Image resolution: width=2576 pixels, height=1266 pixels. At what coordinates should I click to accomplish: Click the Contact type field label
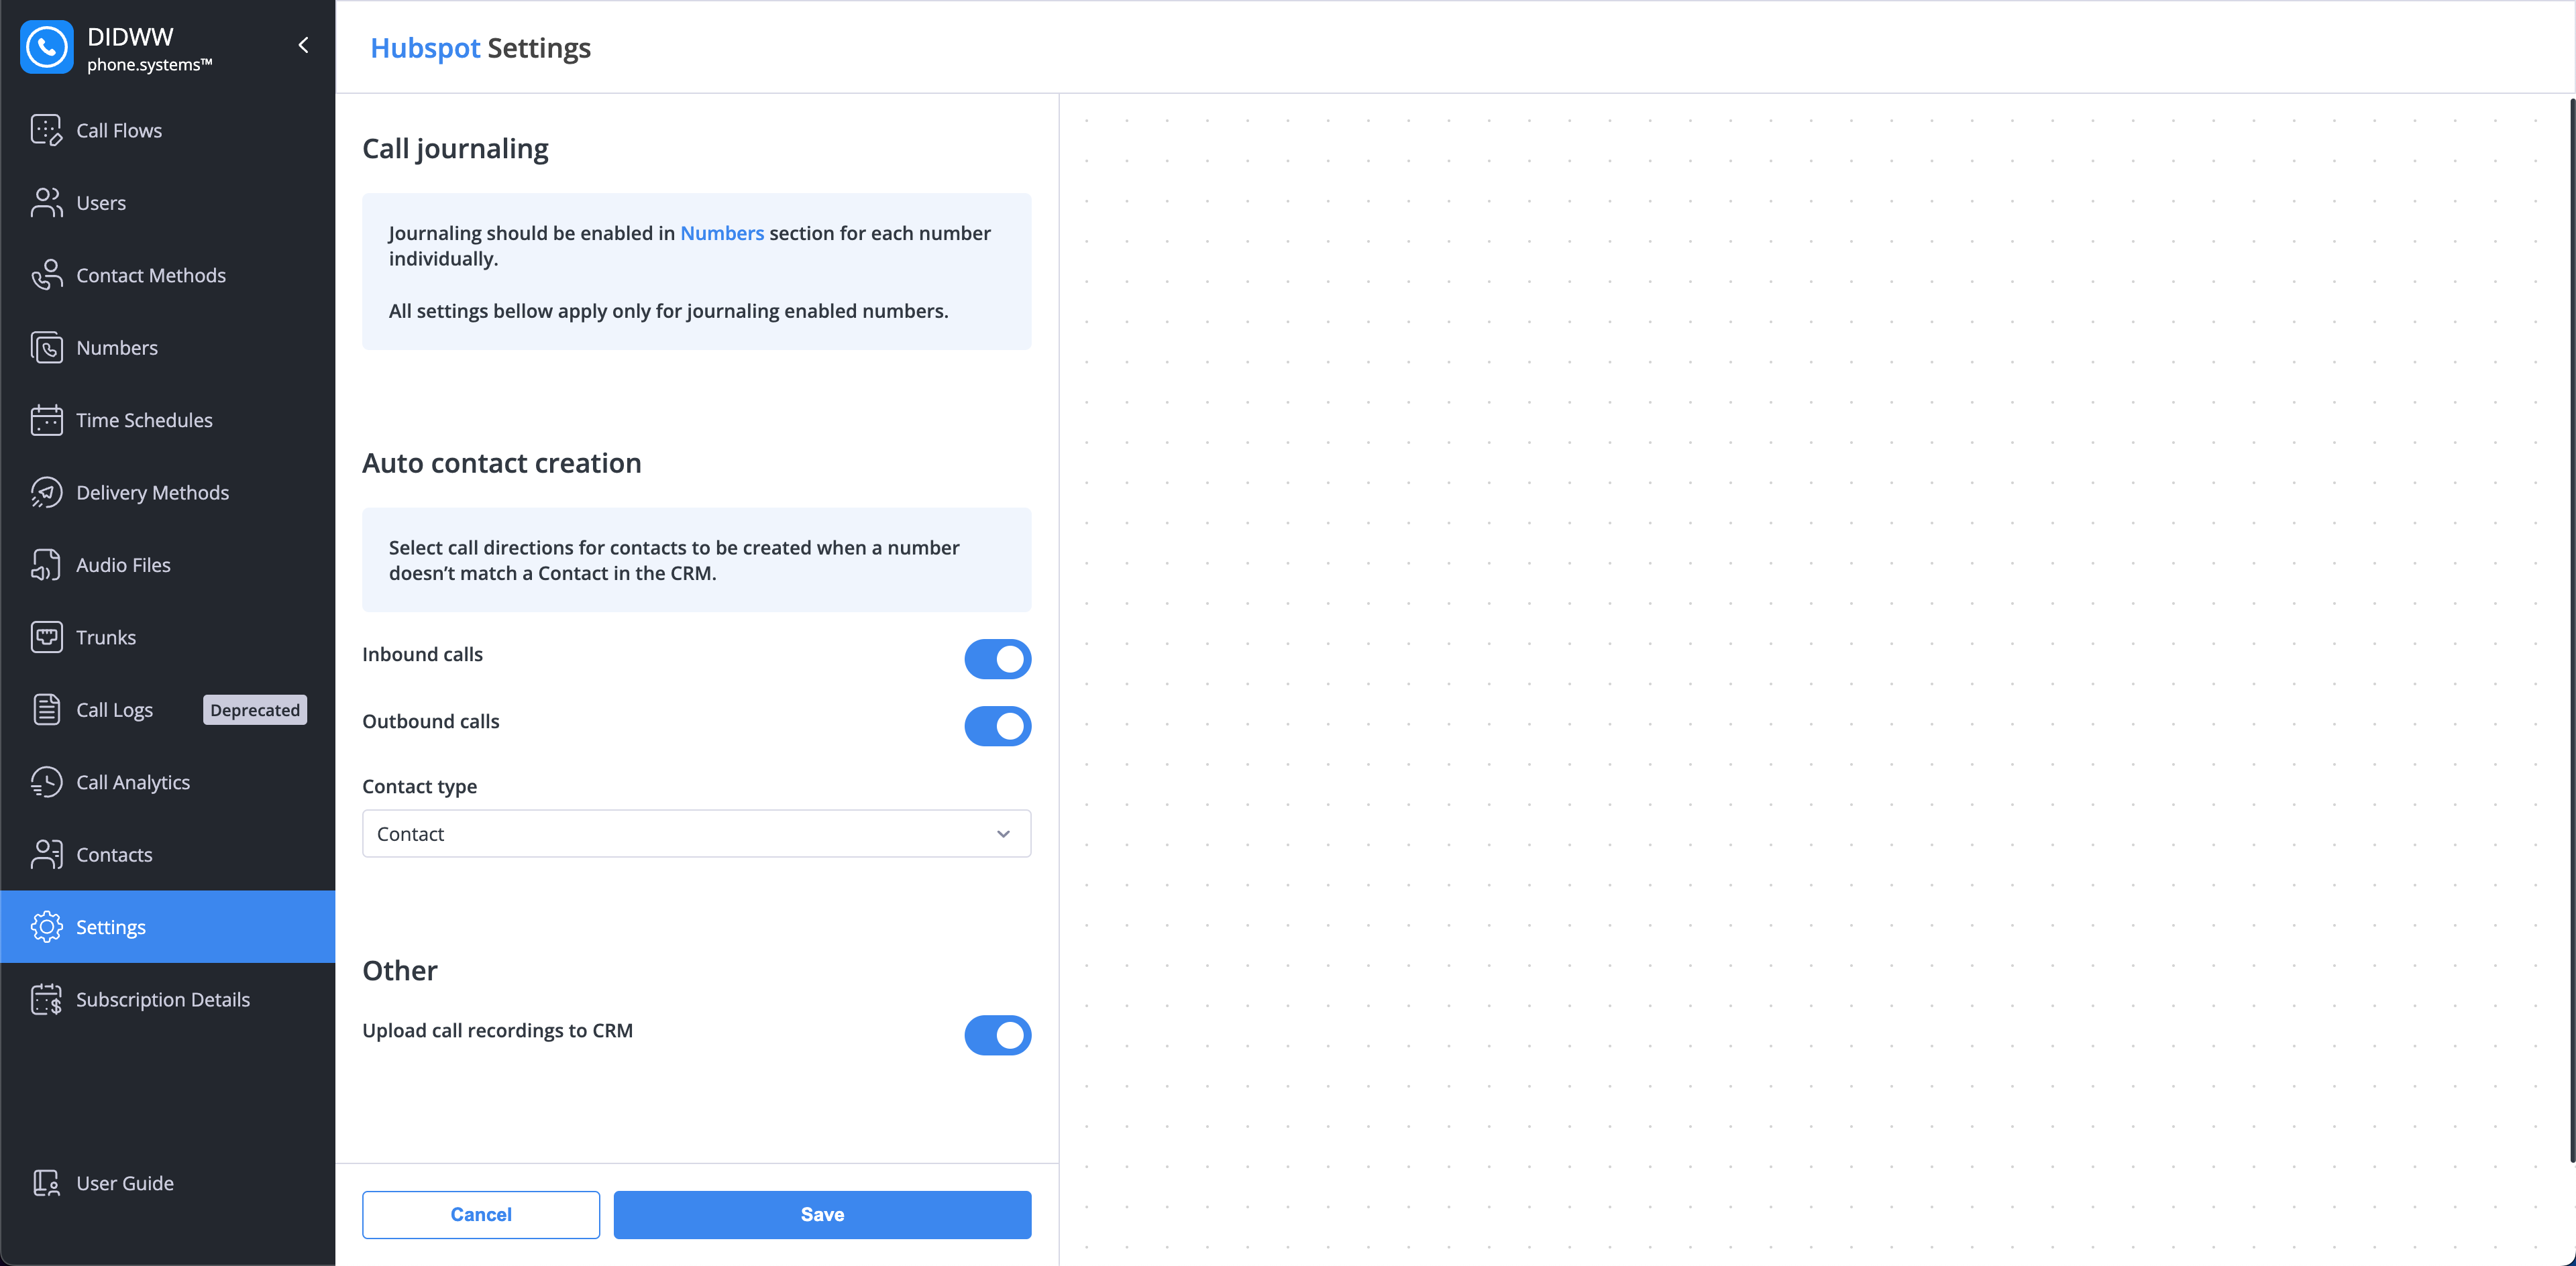420,787
